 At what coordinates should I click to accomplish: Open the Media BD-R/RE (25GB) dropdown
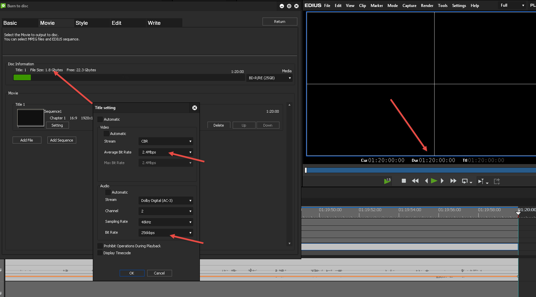coord(269,78)
